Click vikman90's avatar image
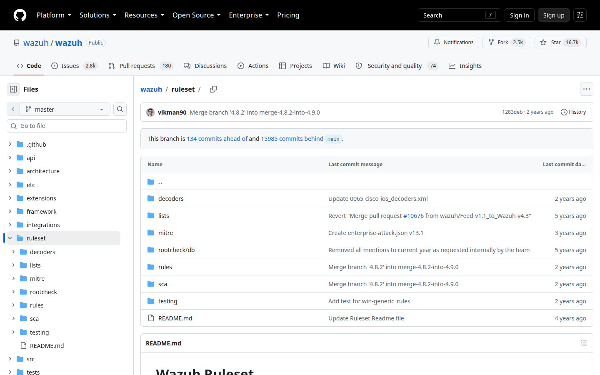Screen dimensions: 600x375 (150, 112)
